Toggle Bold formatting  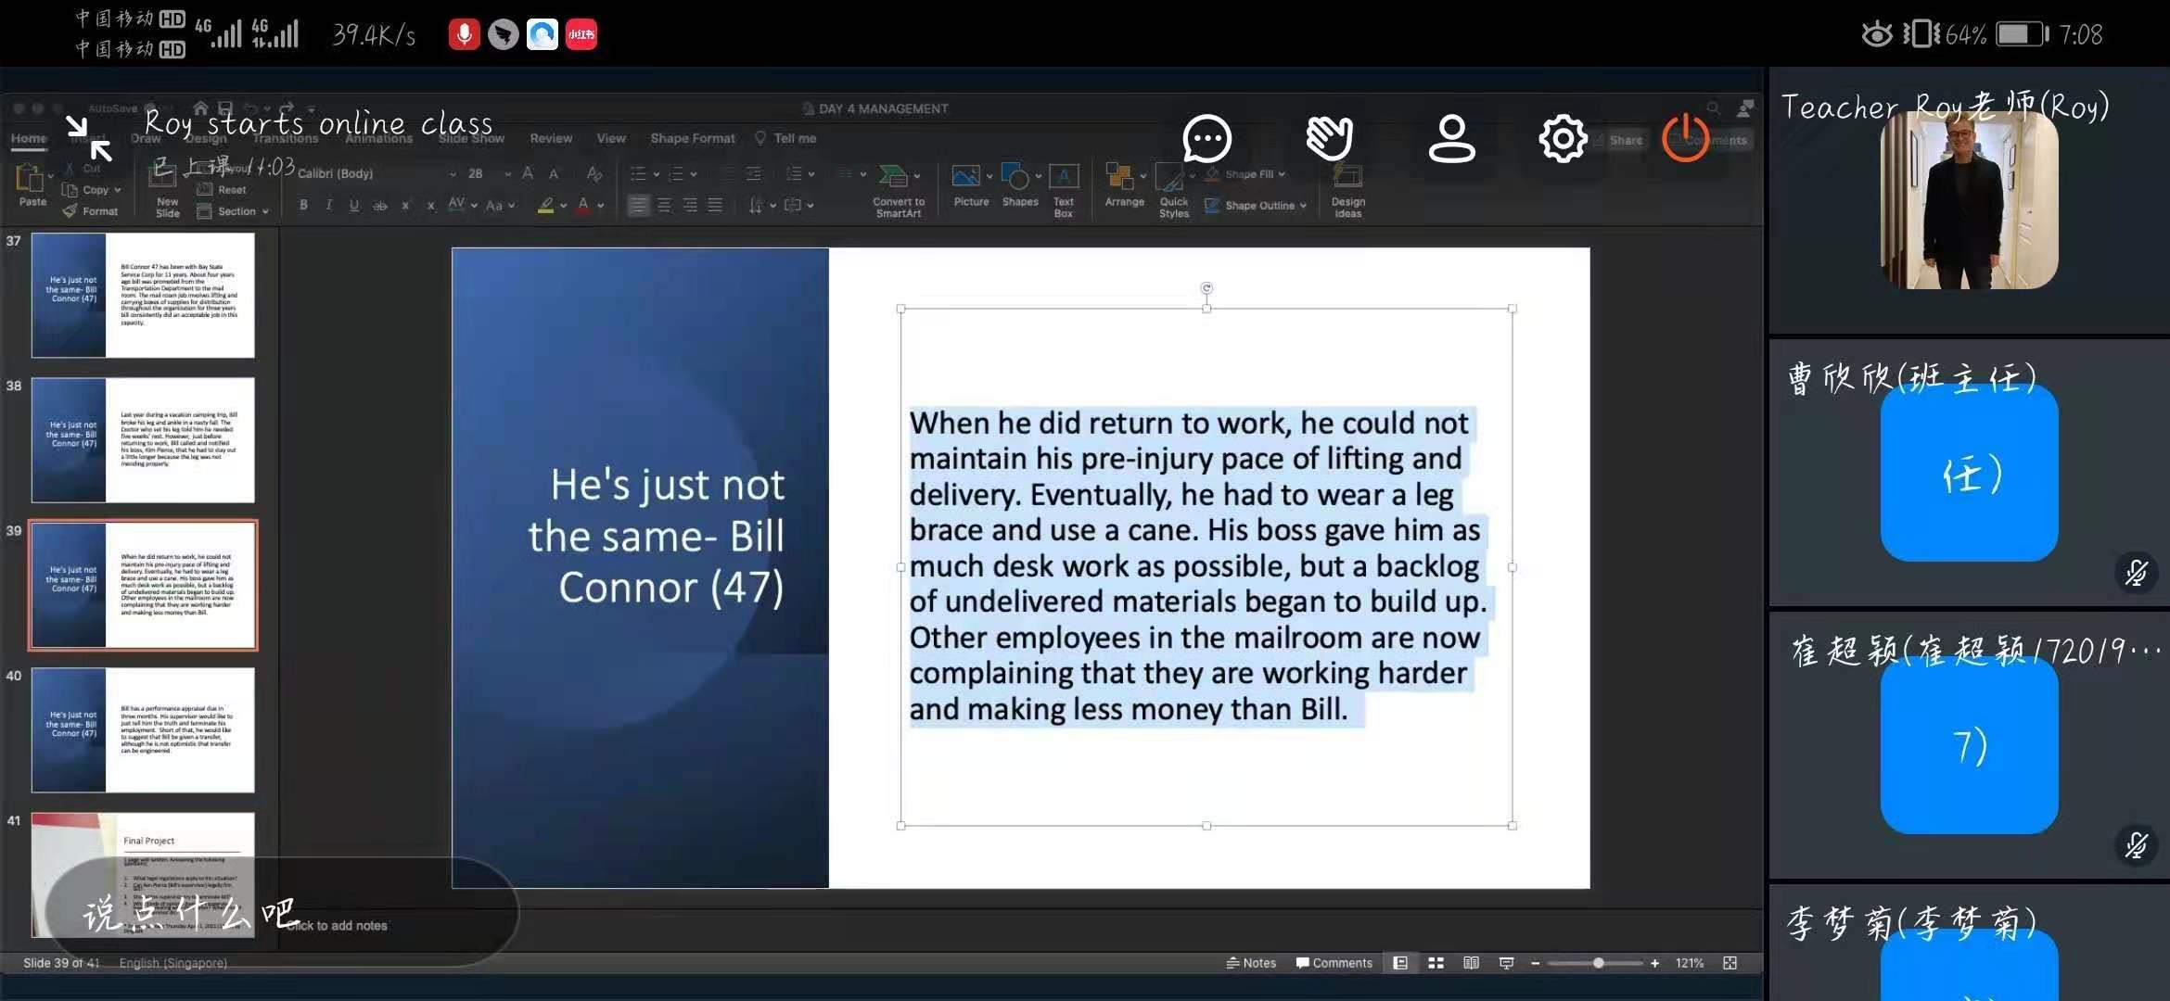(303, 205)
